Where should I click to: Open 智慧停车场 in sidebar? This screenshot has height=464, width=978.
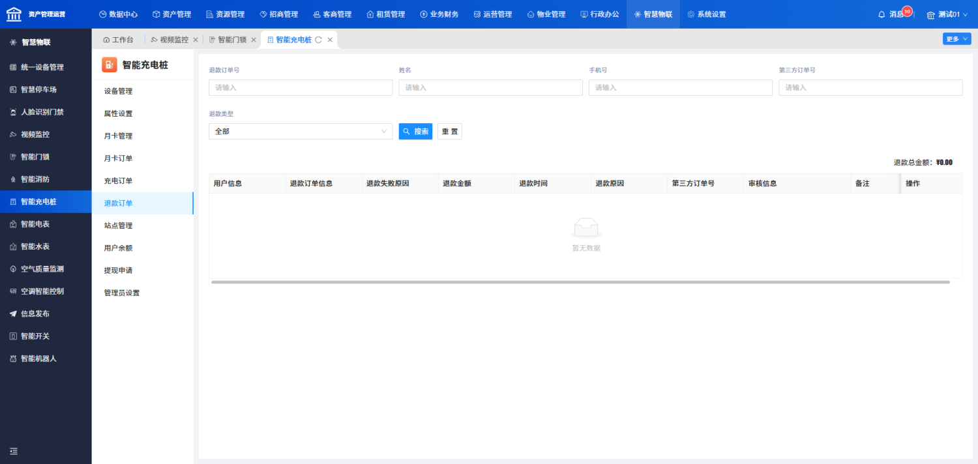(46, 89)
